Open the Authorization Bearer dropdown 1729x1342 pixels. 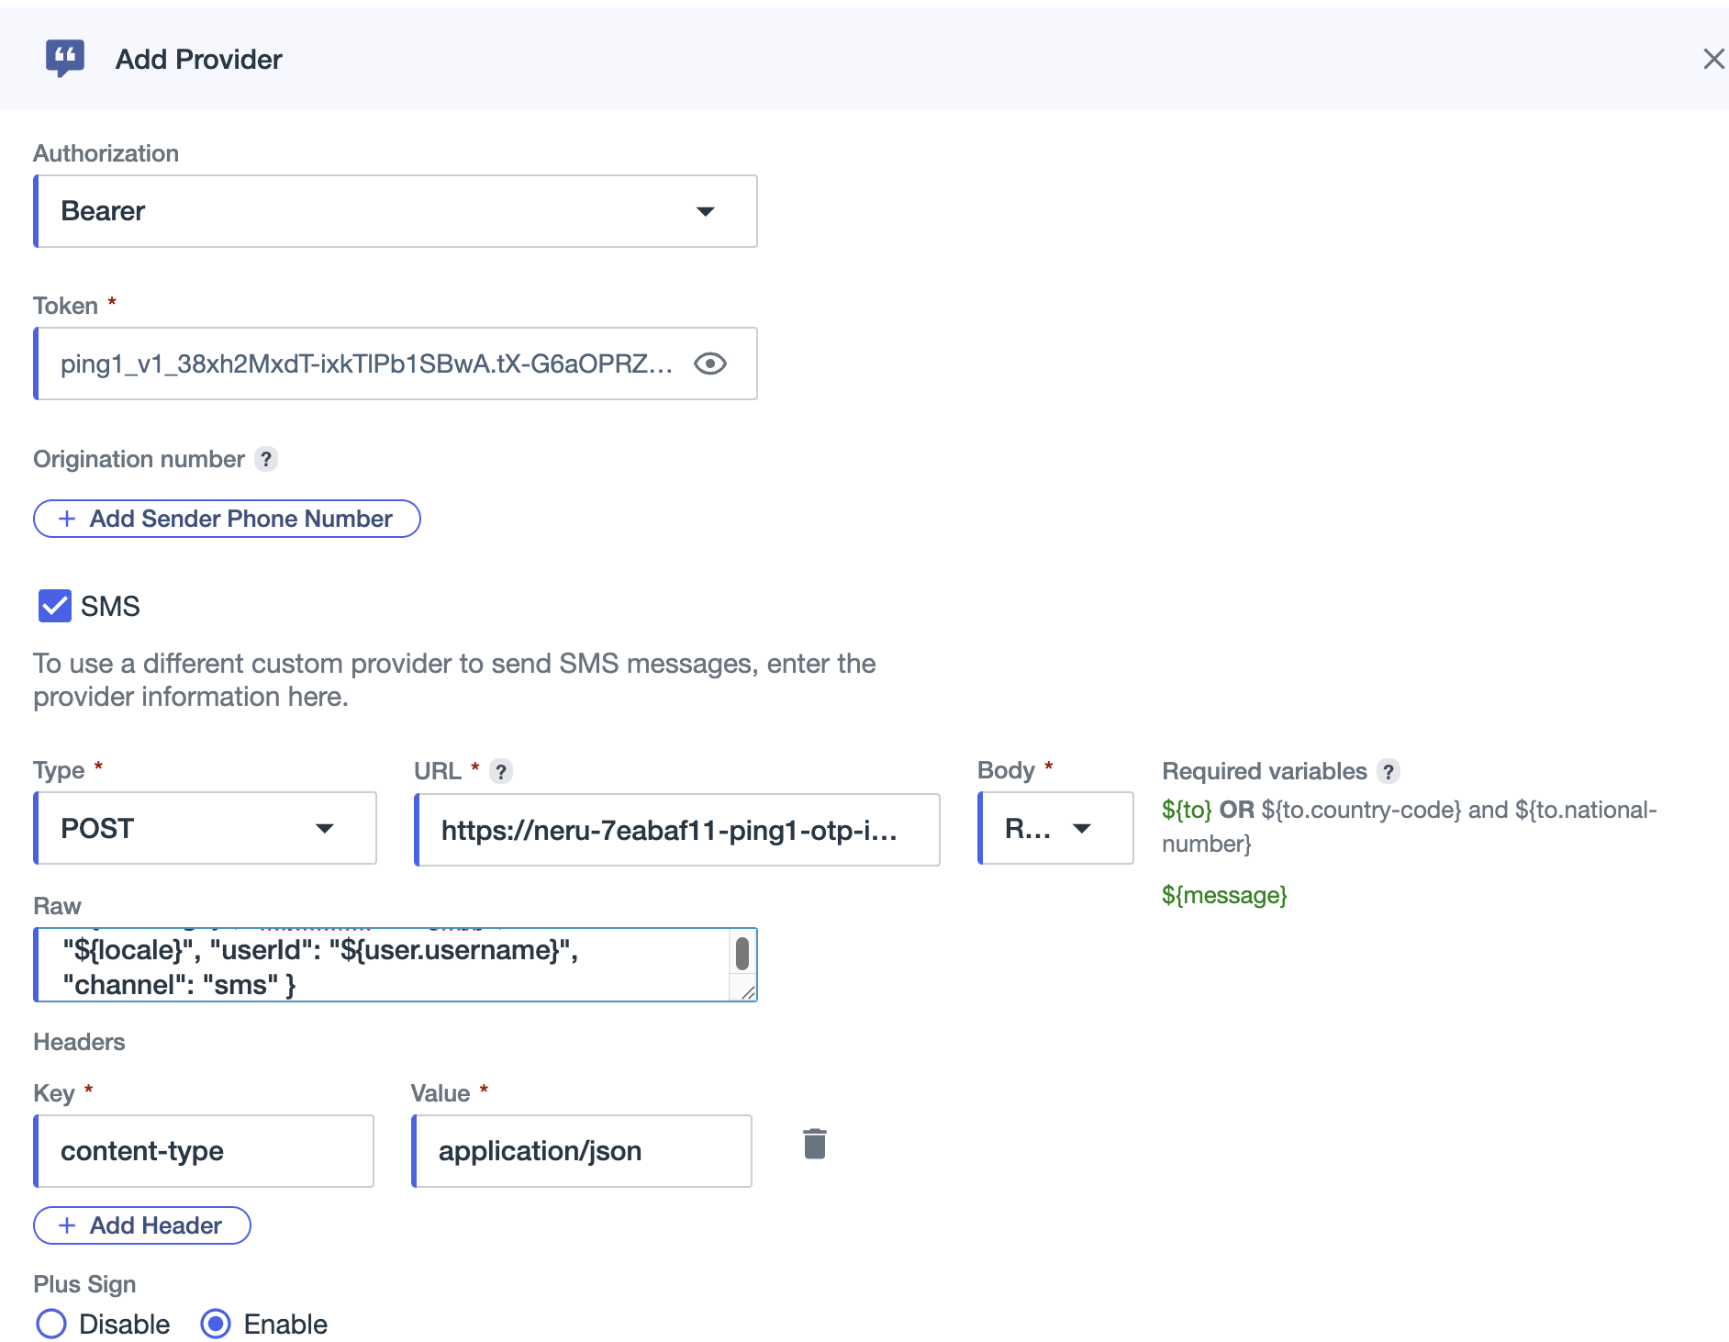click(x=396, y=211)
